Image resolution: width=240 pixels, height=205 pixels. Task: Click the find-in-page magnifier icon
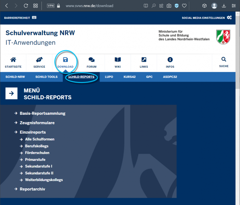tap(154, 6)
